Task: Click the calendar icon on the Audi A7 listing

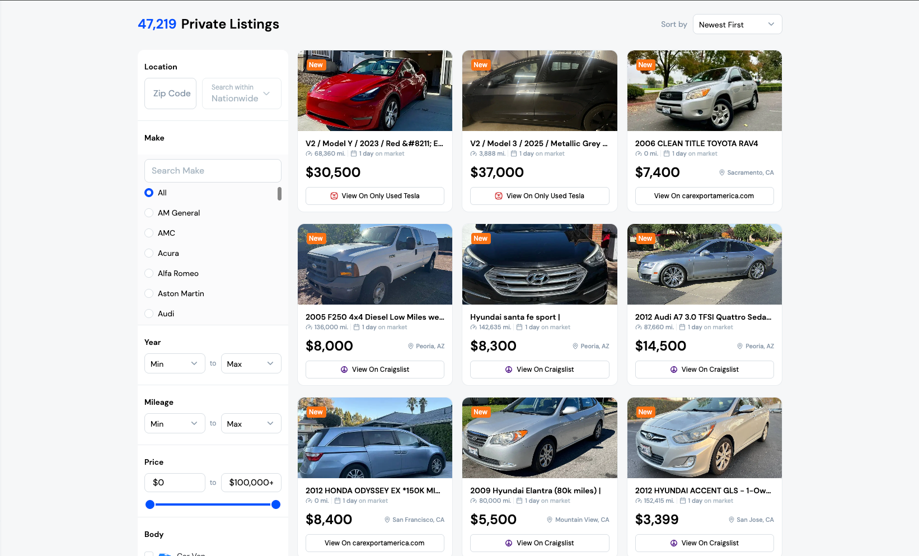Action: pos(682,327)
